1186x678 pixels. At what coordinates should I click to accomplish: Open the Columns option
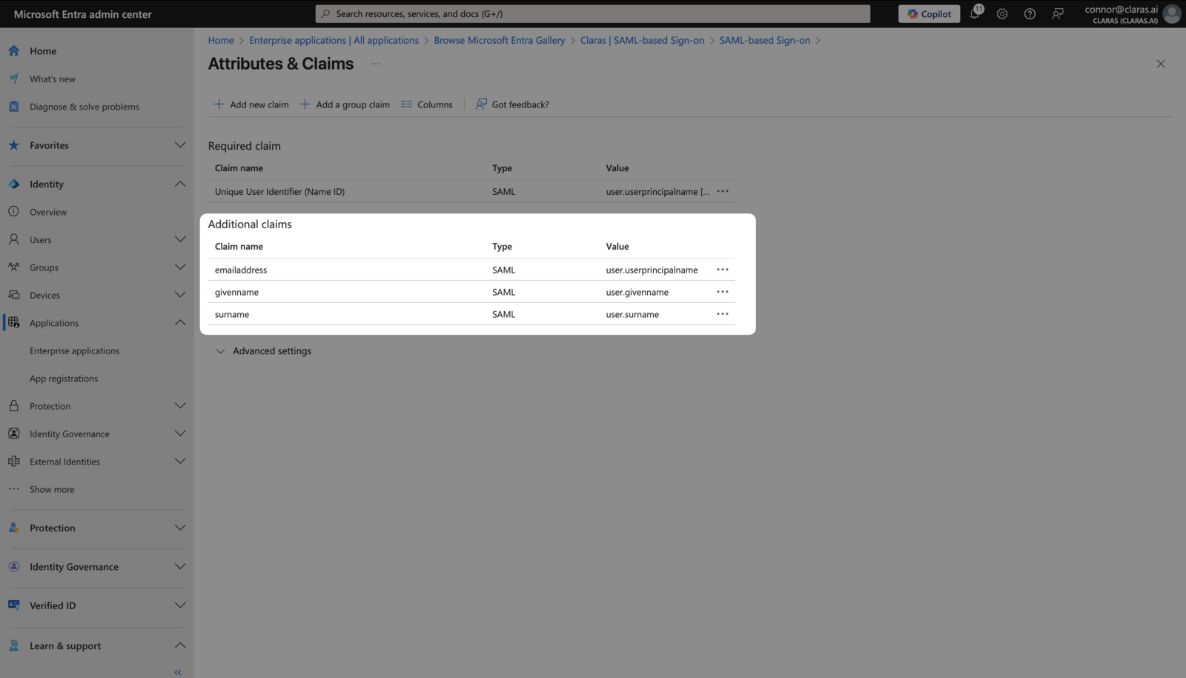(x=426, y=104)
